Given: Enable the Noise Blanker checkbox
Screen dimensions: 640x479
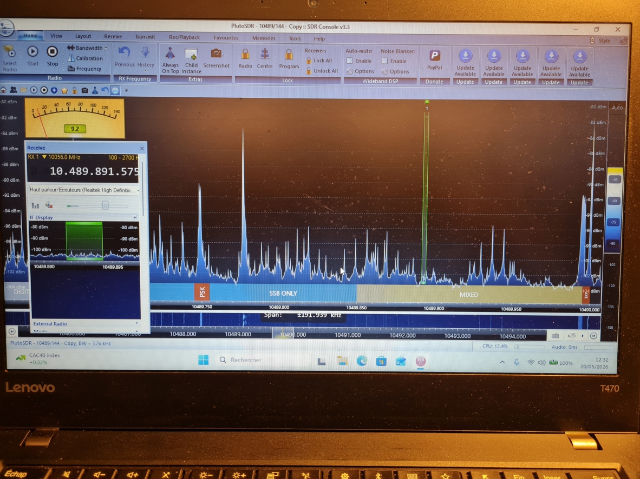Looking at the screenshot, I should tap(384, 61).
